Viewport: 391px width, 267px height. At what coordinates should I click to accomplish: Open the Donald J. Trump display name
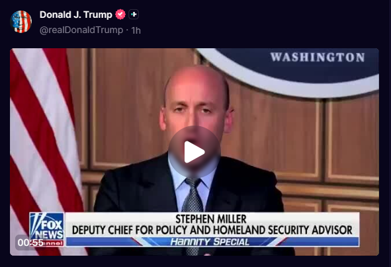[76, 15]
